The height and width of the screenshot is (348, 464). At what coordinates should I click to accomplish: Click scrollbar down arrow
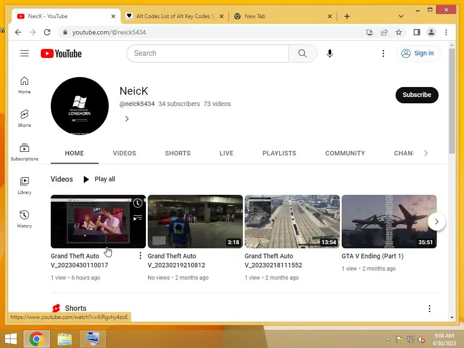pyautogui.click(x=452, y=317)
